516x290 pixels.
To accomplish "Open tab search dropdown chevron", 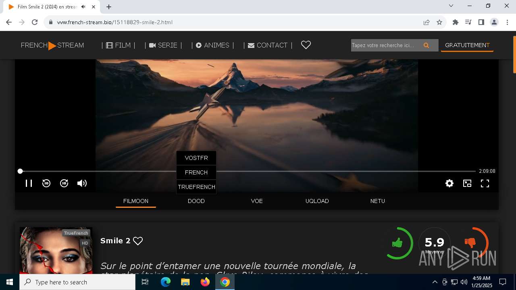I will [x=451, y=6].
